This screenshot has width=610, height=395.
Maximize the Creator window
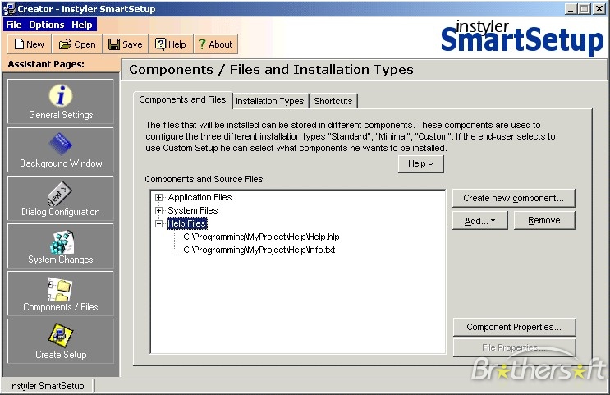click(x=584, y=9)
